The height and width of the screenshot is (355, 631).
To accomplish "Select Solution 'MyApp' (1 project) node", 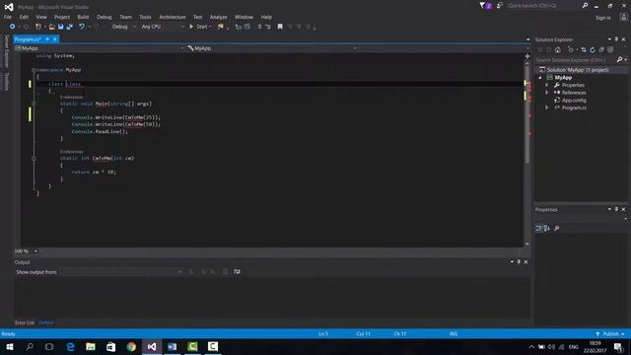I will [x=578, y=70].
